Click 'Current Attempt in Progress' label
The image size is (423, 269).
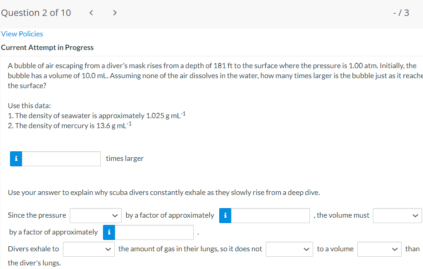click(x=47, y=47)
